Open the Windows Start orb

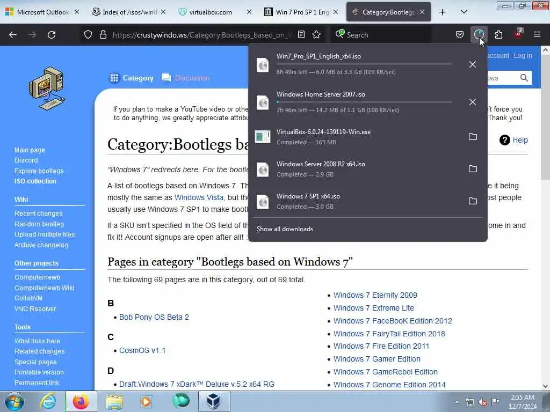coord(15,401)
